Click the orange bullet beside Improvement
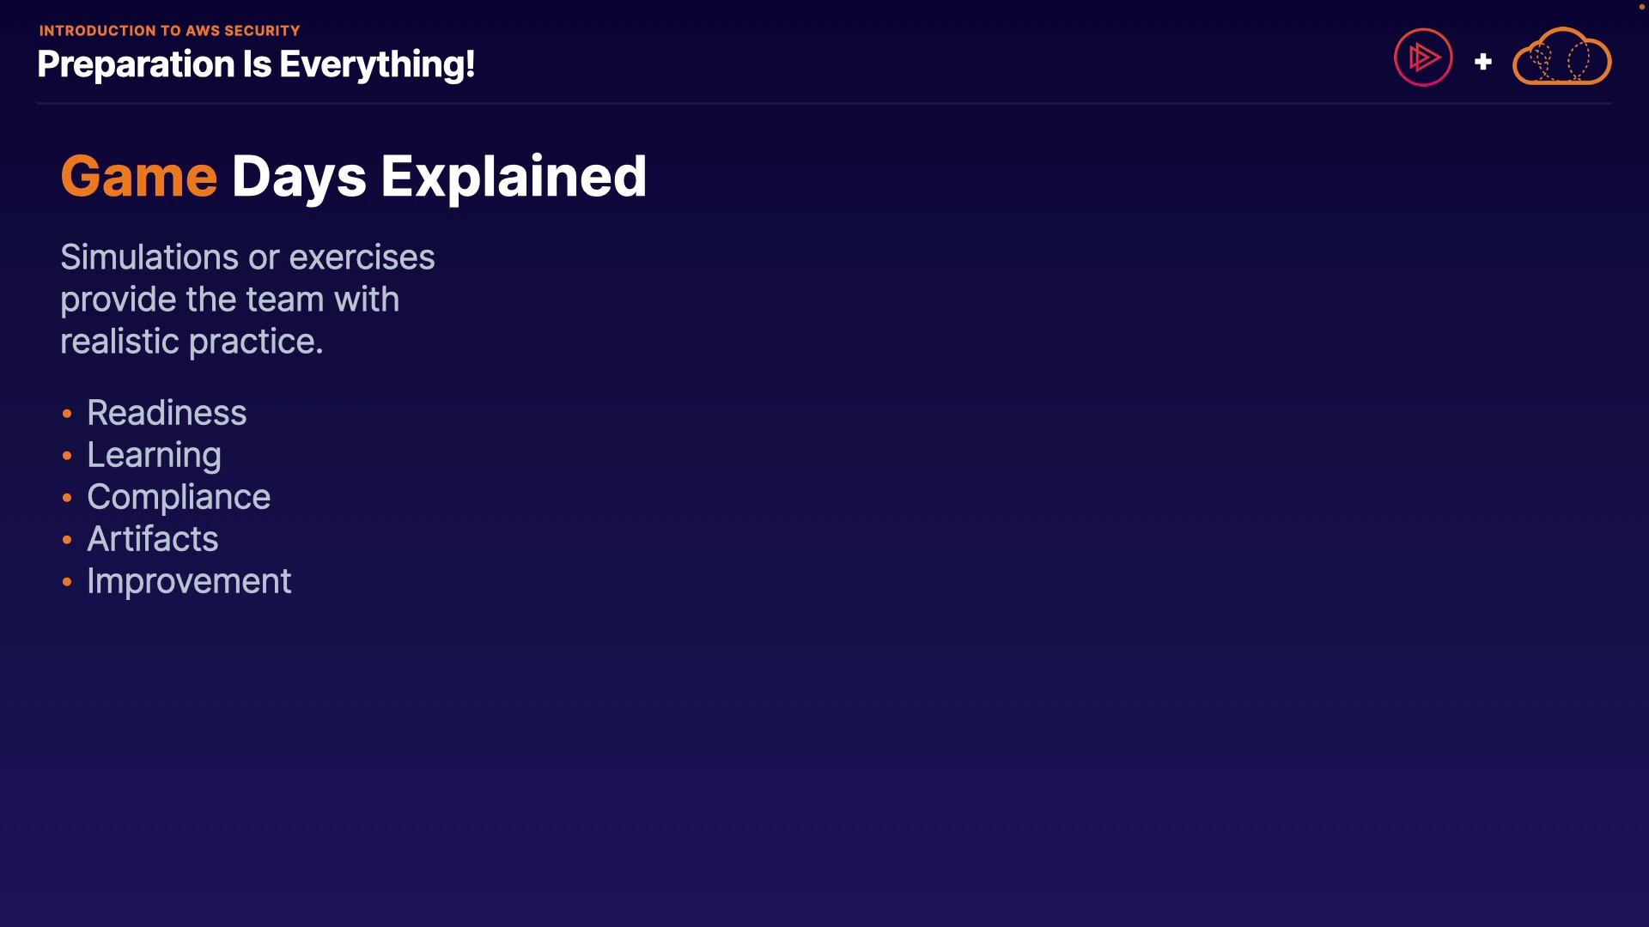The height and width of the screenshot is (927, 1649). pos(67,582)
